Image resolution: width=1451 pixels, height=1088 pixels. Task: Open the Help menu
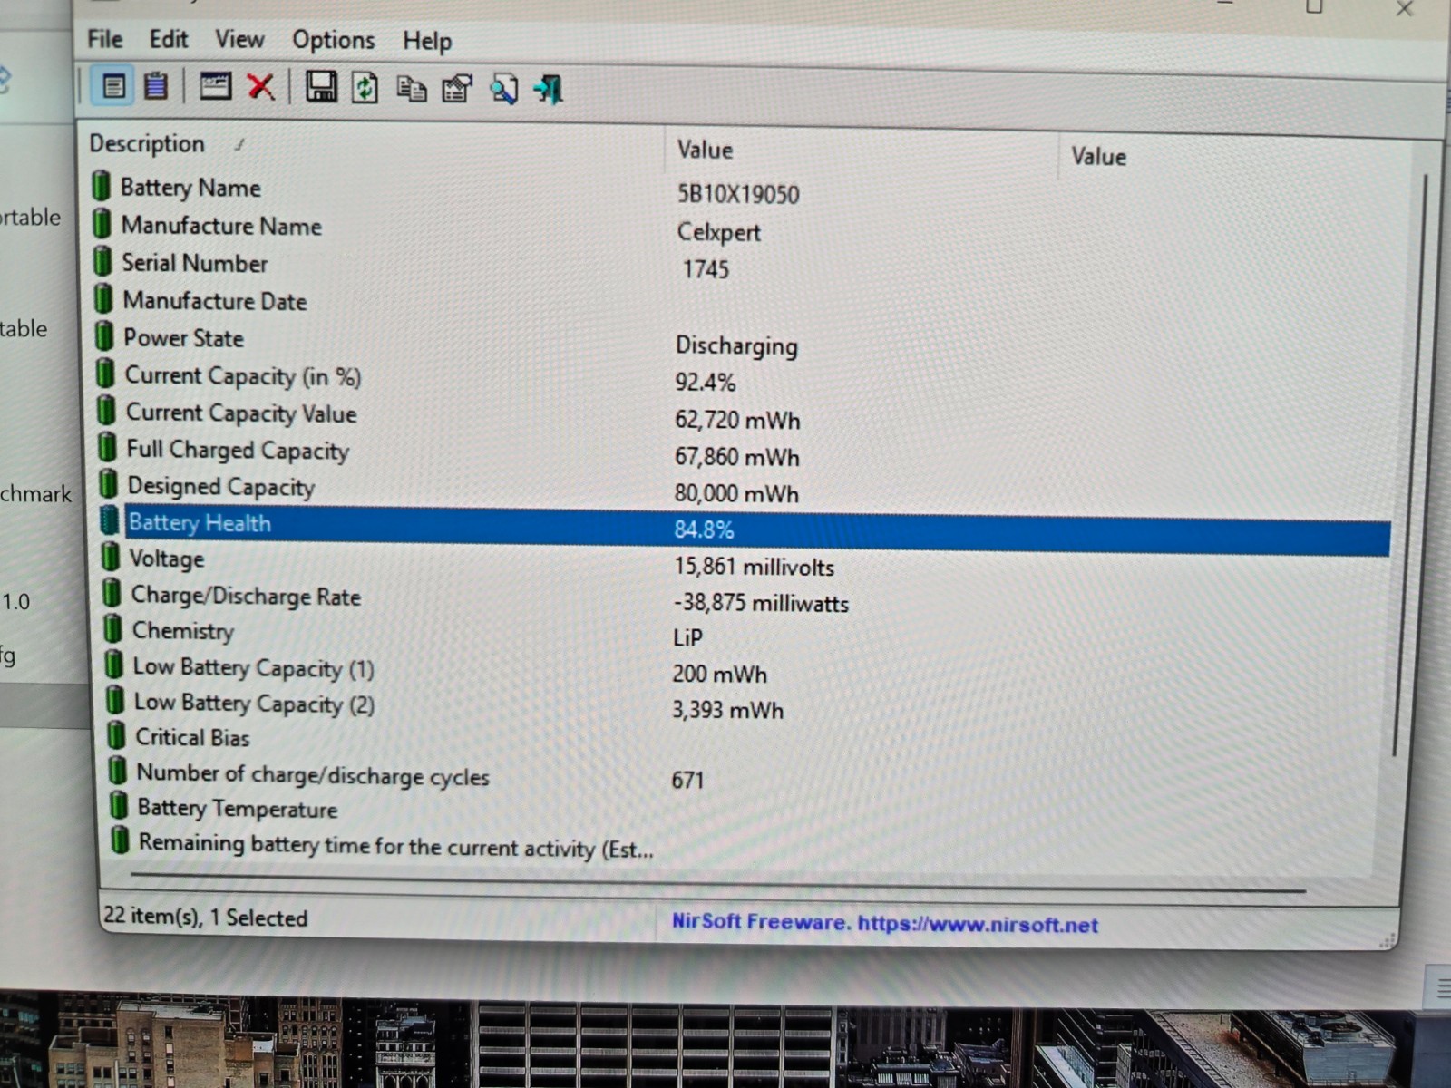pyautogui.click(x=427, y=42)
